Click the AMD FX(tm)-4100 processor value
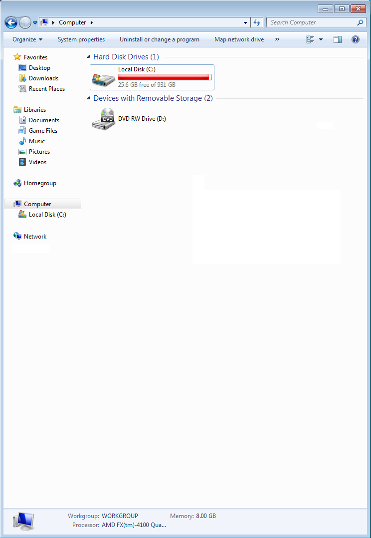 [x=134, y=525]
